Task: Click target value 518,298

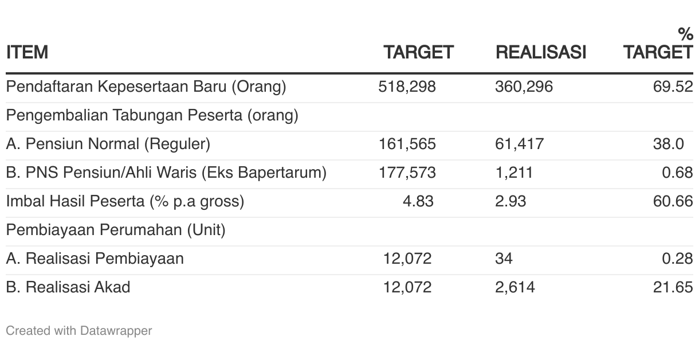Action: pyautogui.click(x=407, y=87)
